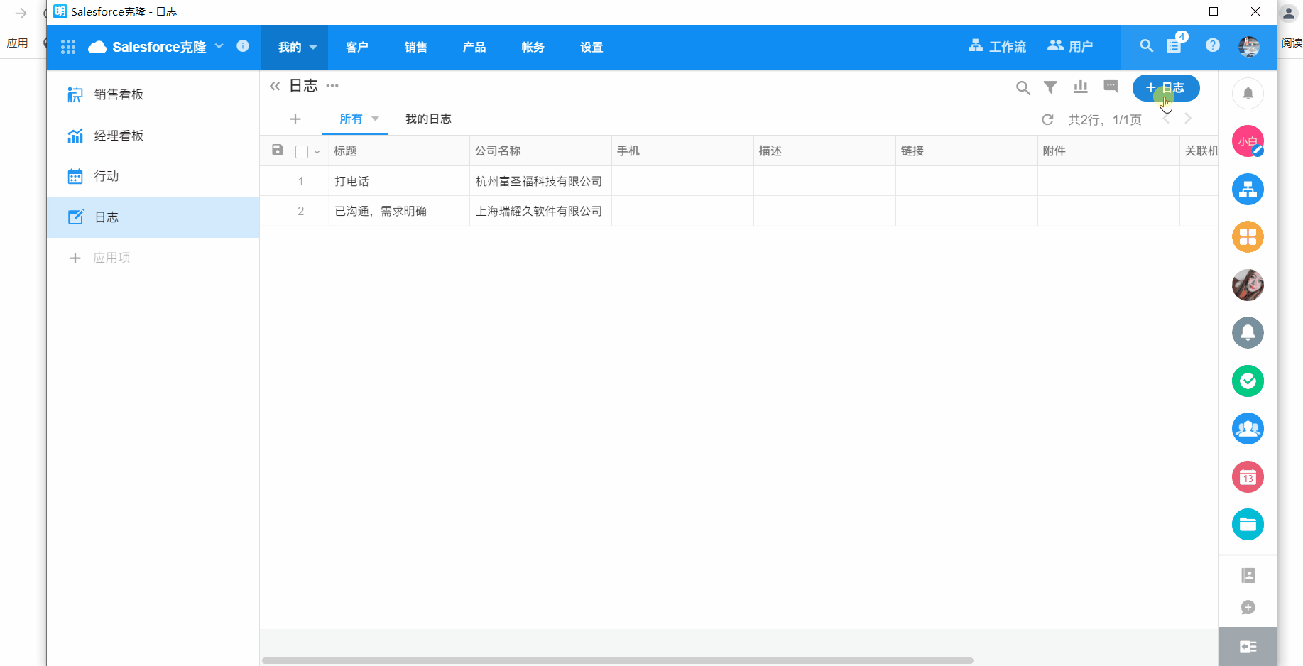Open the notification bell at top of right panel
The image size is (1303, 666).
[1248, 93]
